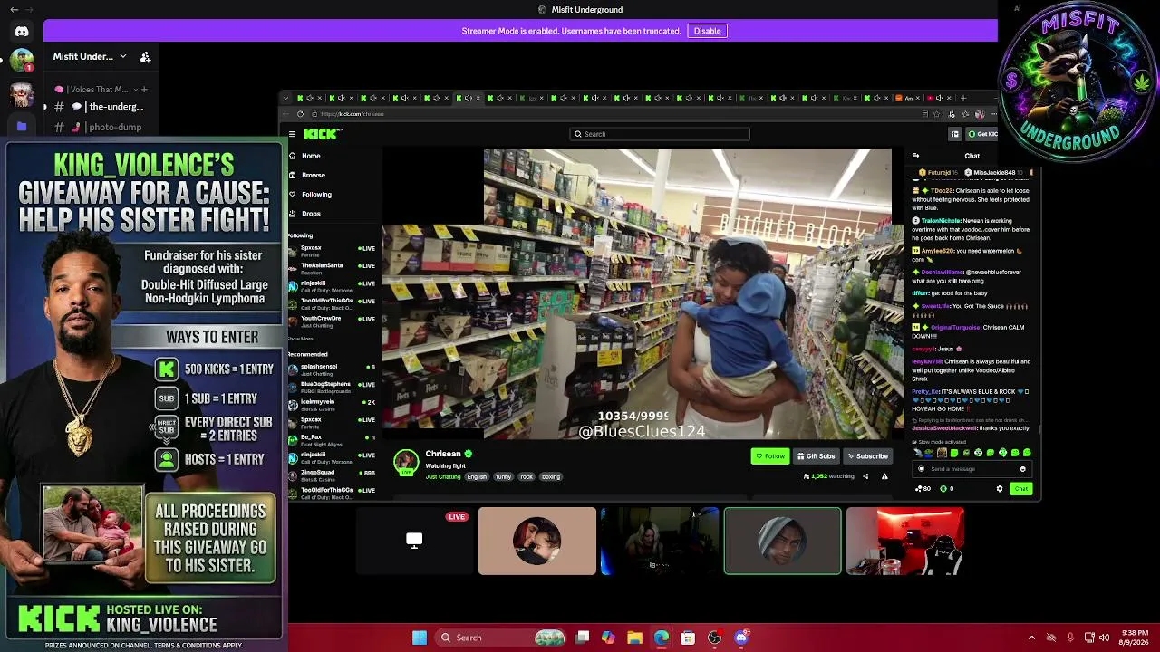Collapse the chat panel arrow icon
The width and height of the screenshot is (1160, 652).
point(915,156)
